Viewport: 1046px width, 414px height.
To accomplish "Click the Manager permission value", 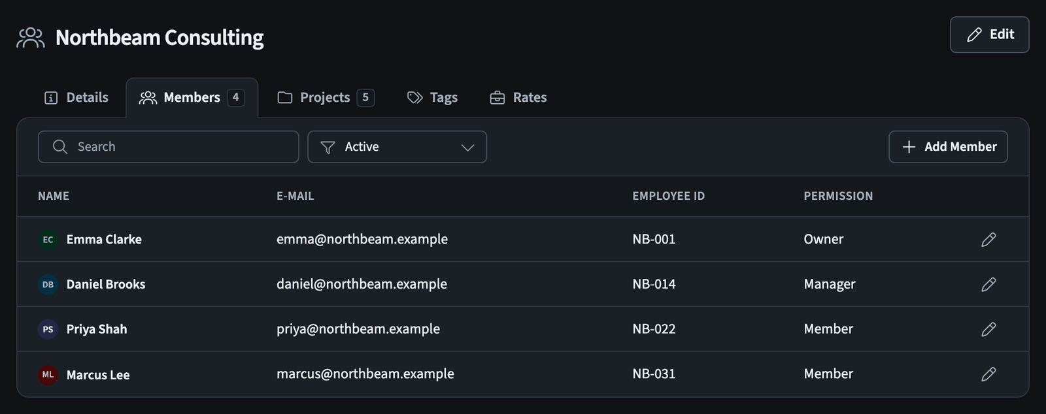I will (x=830, y=285).
